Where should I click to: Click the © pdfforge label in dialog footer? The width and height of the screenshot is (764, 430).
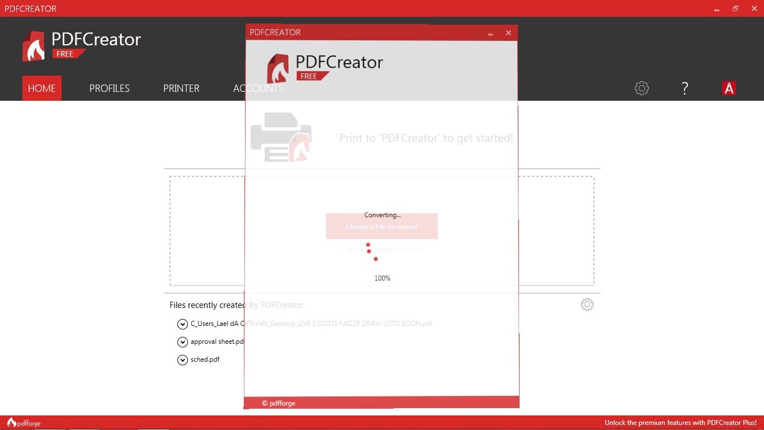click(279, 403)
